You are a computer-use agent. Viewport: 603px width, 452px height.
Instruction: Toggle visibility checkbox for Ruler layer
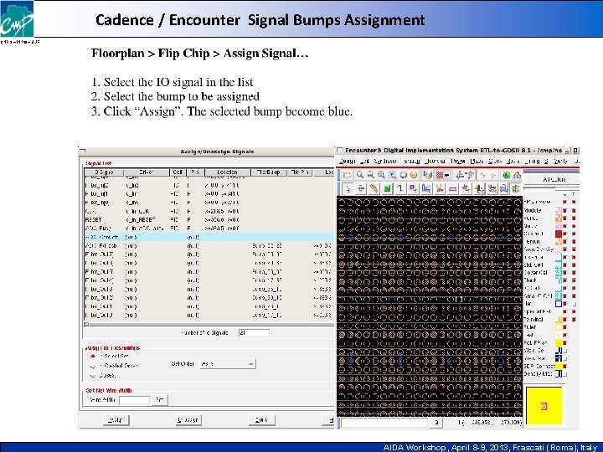coord(565,327)
